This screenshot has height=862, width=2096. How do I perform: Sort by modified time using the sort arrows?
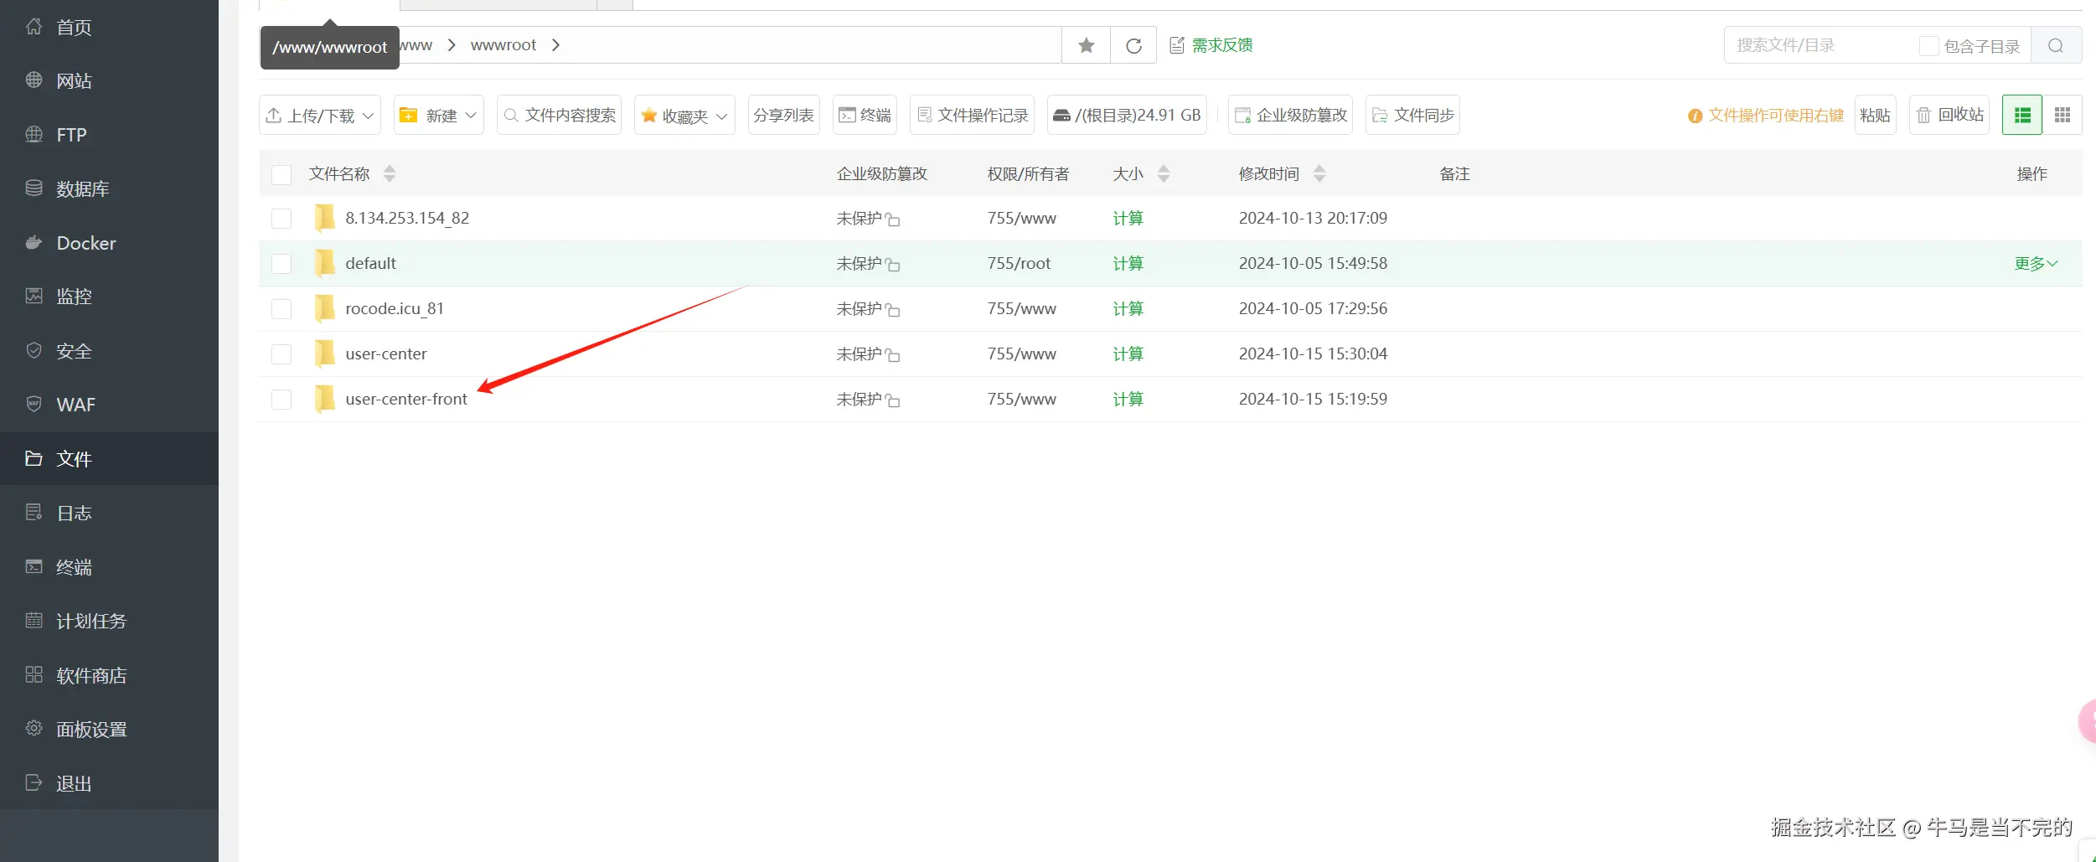click(x=1319, y=173)
